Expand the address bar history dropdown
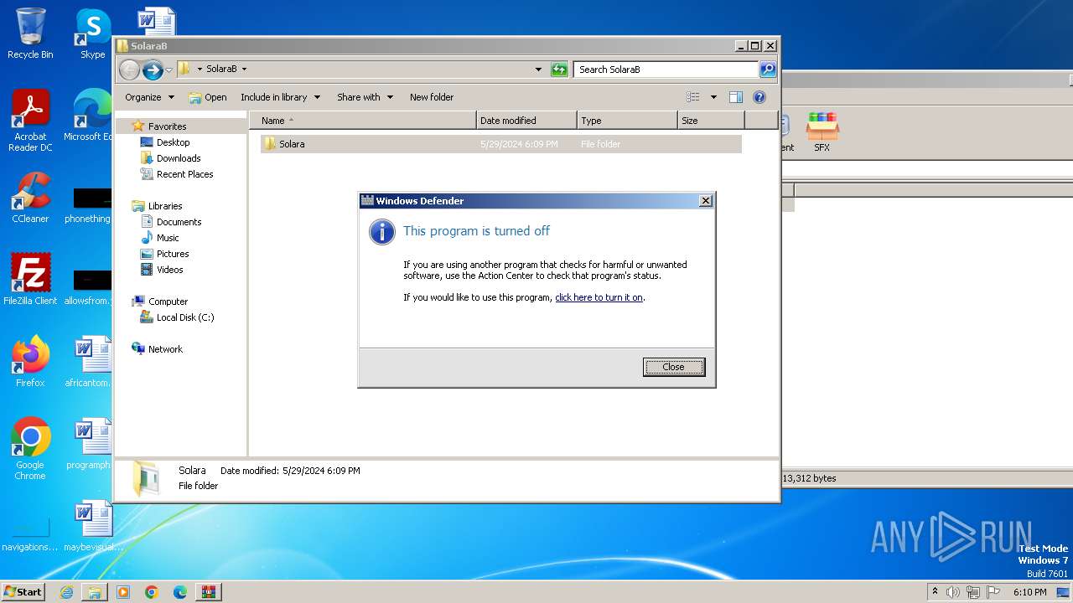The image size is (1073, 603). pos(538,70)
